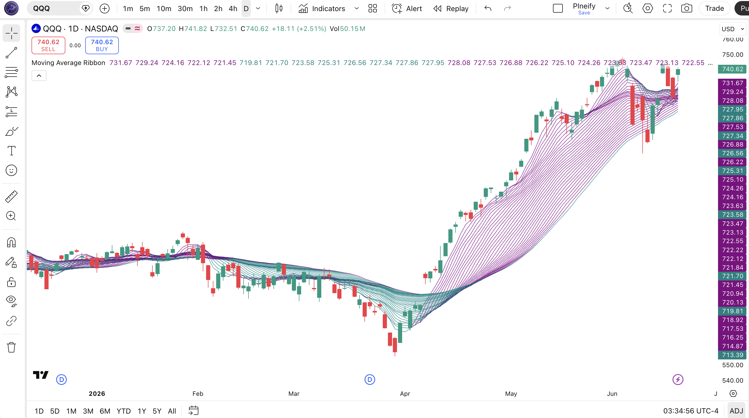Screen dimensions: 749x418
Task: Select the 1m timeframe
Action: 128,9
